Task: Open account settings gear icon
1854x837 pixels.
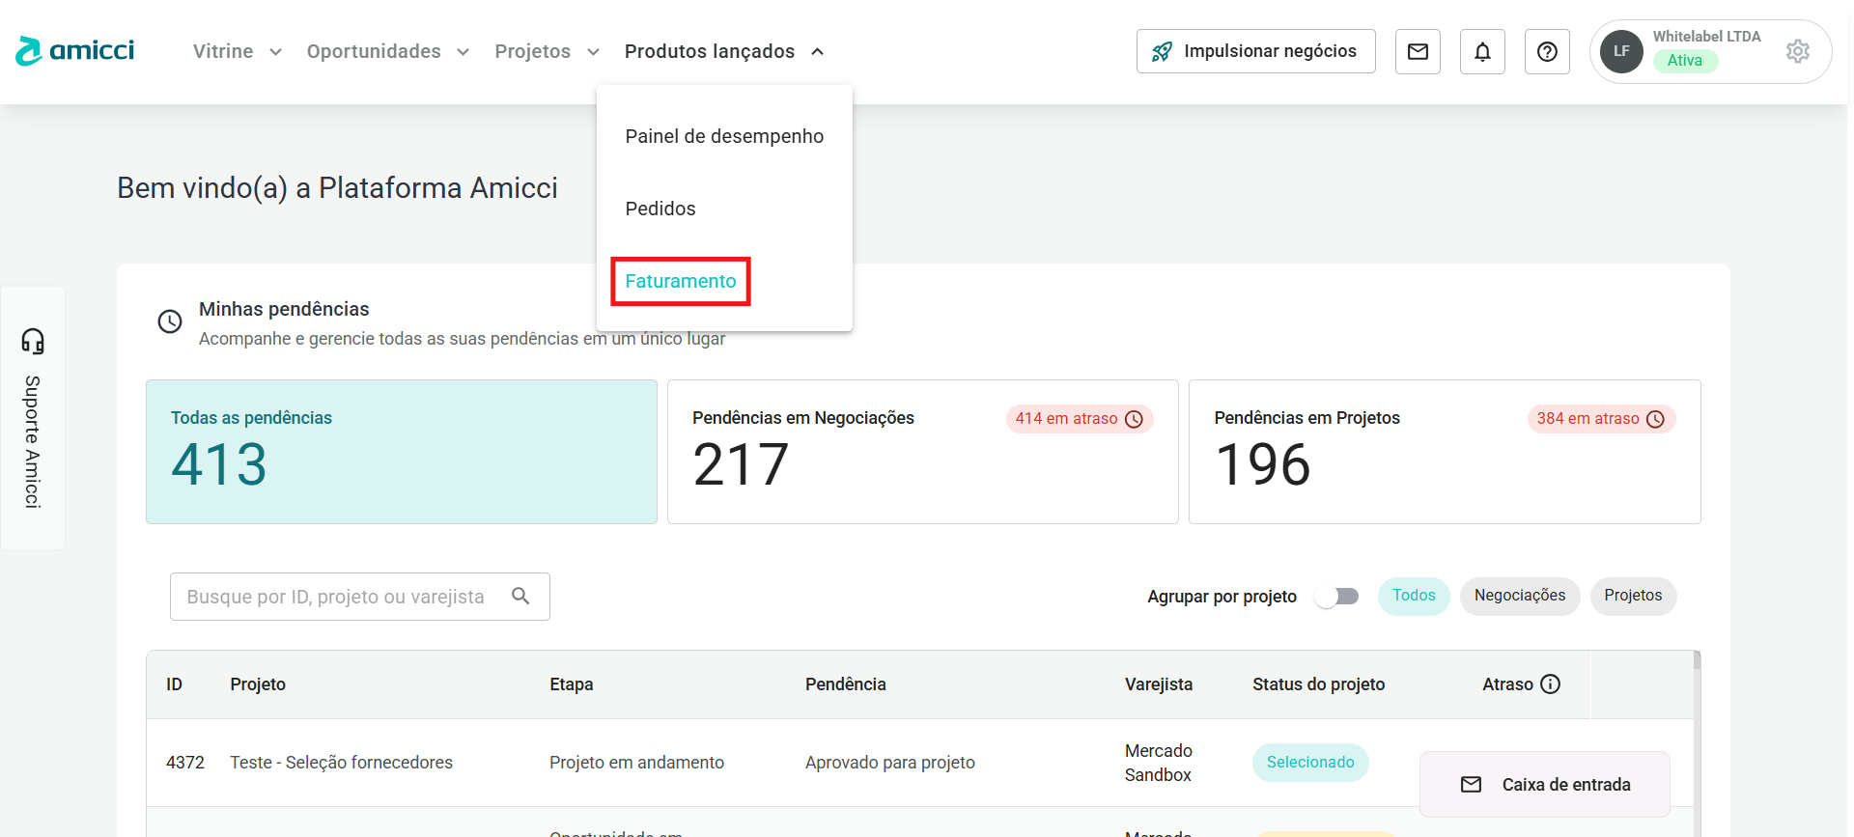Action: (1797, 51)
